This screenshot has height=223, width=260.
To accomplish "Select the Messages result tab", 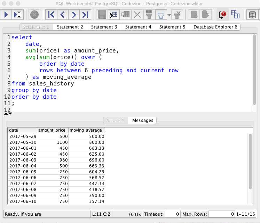I will pyautogui.click(x=143, y=120).
